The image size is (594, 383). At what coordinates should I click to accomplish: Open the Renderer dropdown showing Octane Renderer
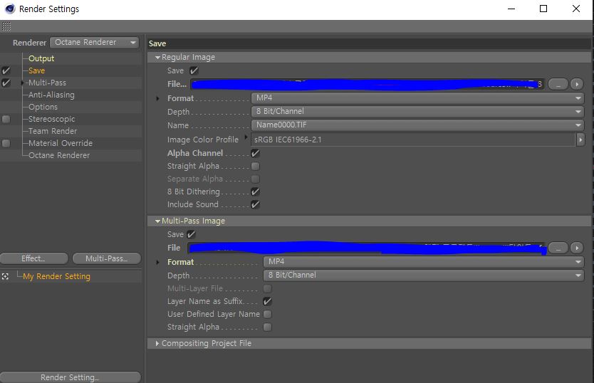(x=94, y=43)
